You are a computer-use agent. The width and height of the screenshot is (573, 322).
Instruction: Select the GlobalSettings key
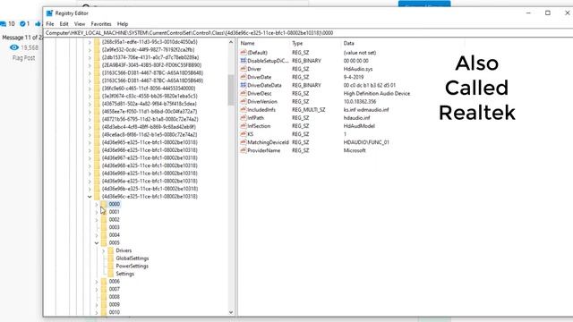tap(133, 258)
